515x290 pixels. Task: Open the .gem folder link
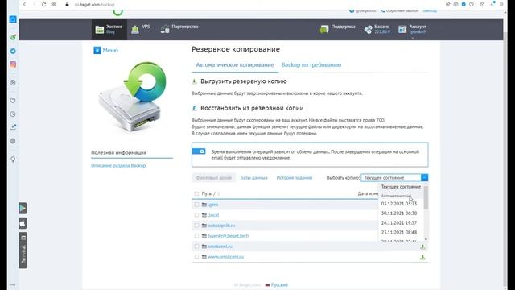212,205
